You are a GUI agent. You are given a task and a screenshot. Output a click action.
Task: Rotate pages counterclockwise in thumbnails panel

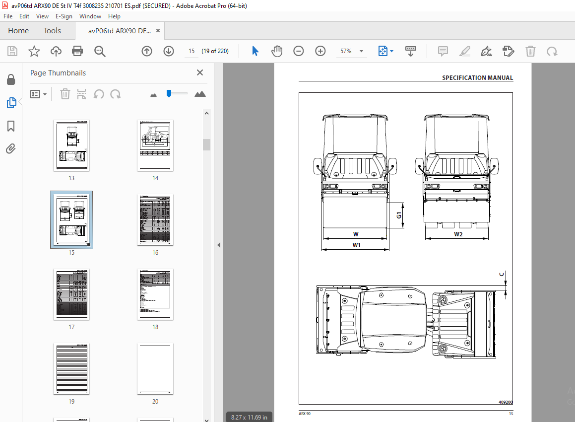pyautogui.click(x=99, y=94)
